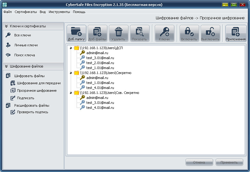Image resolution: width=250 pixels, height=172 pixels.
Task: Click the key icon of admin@mail.ru under ДСП
Action: [x=83, y=53]
